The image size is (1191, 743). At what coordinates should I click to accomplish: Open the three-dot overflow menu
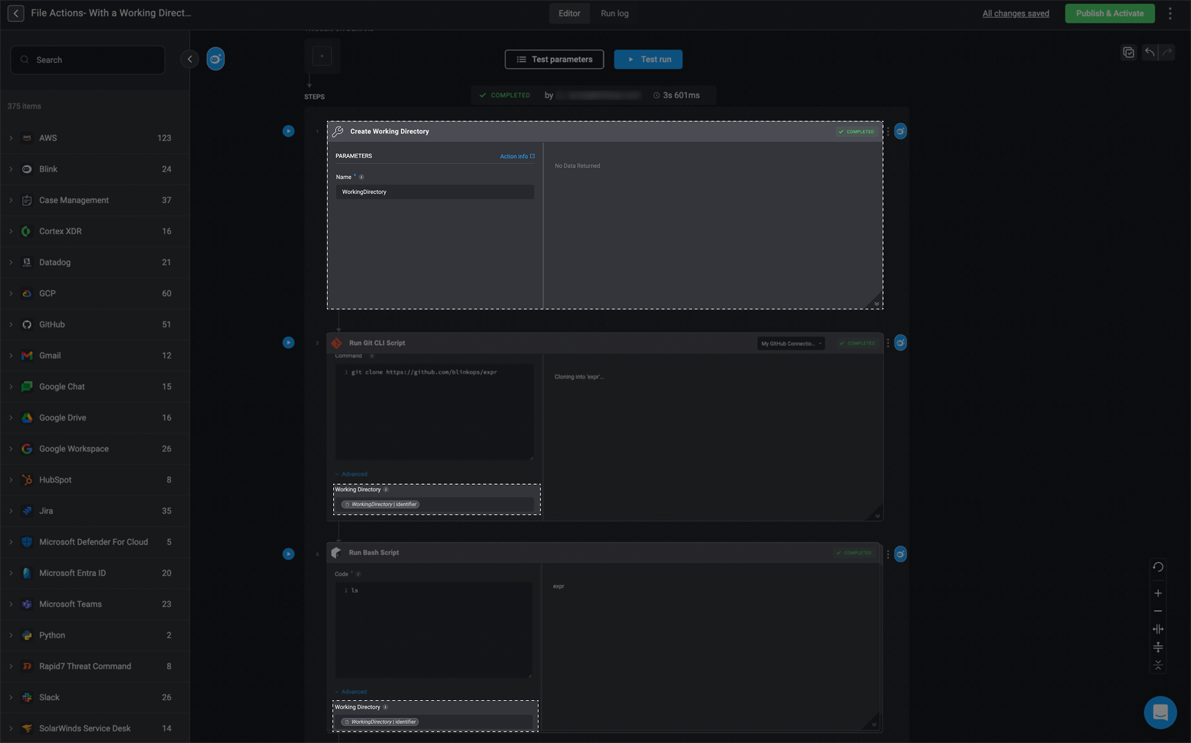(x=1170, y=12)
